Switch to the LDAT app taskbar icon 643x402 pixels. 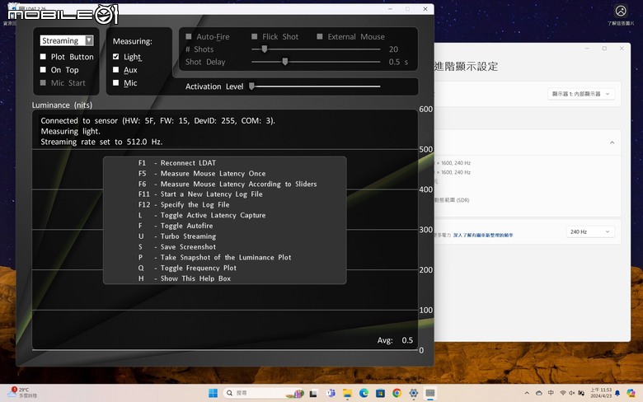(x=430, y=394)
